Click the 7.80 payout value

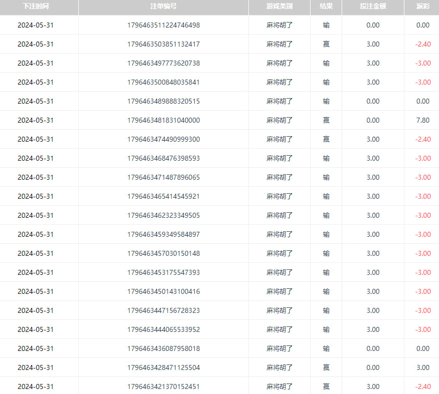[422, 120]
